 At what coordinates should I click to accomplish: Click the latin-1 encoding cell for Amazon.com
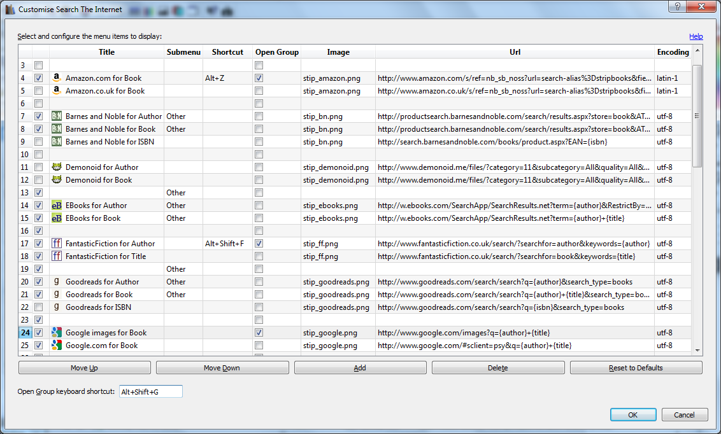click(673, 78)
